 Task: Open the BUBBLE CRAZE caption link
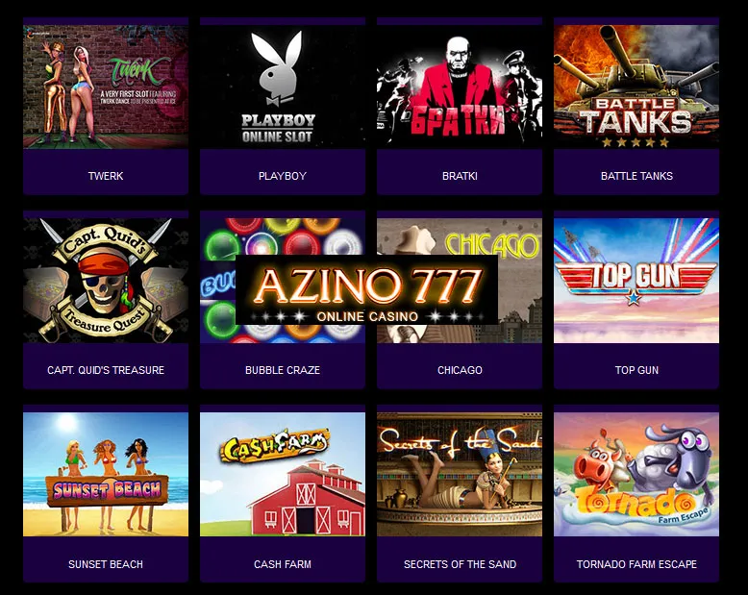click(283, 370)
